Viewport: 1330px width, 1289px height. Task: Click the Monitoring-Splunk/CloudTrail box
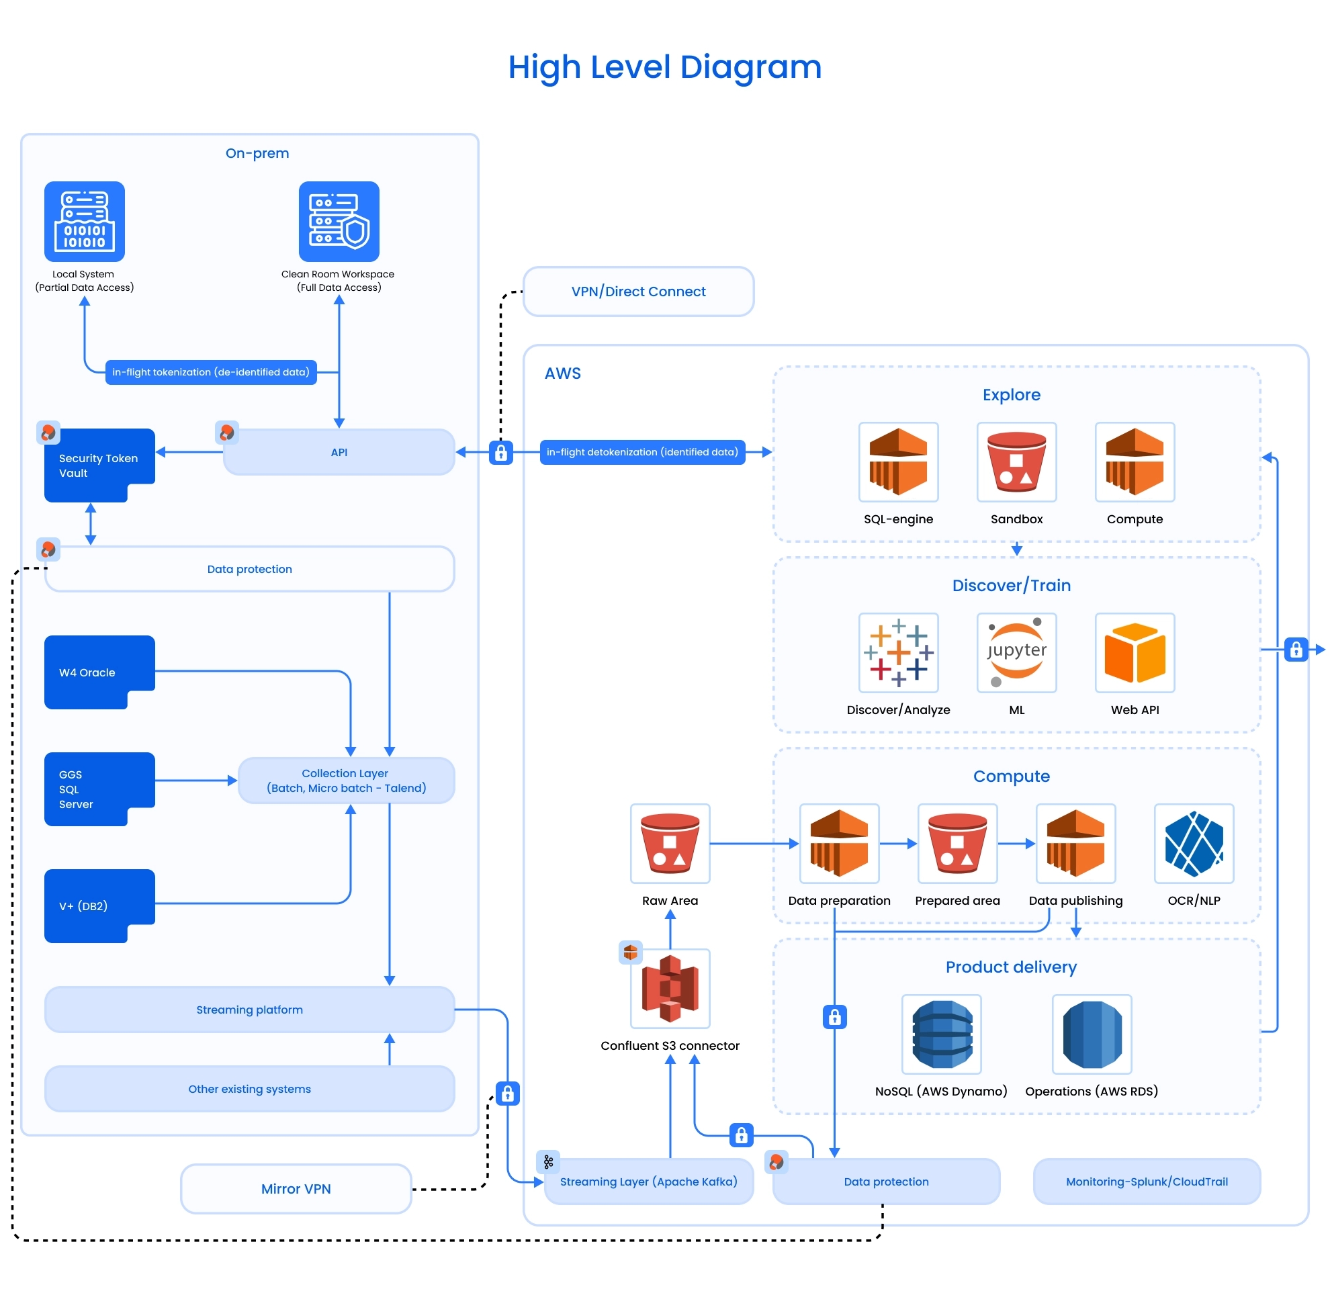pos(1146,1181)
